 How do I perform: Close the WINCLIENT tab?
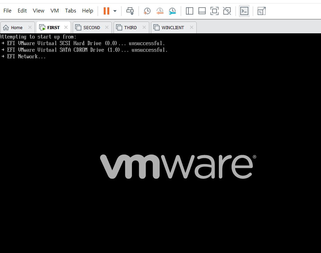[191, 27]
